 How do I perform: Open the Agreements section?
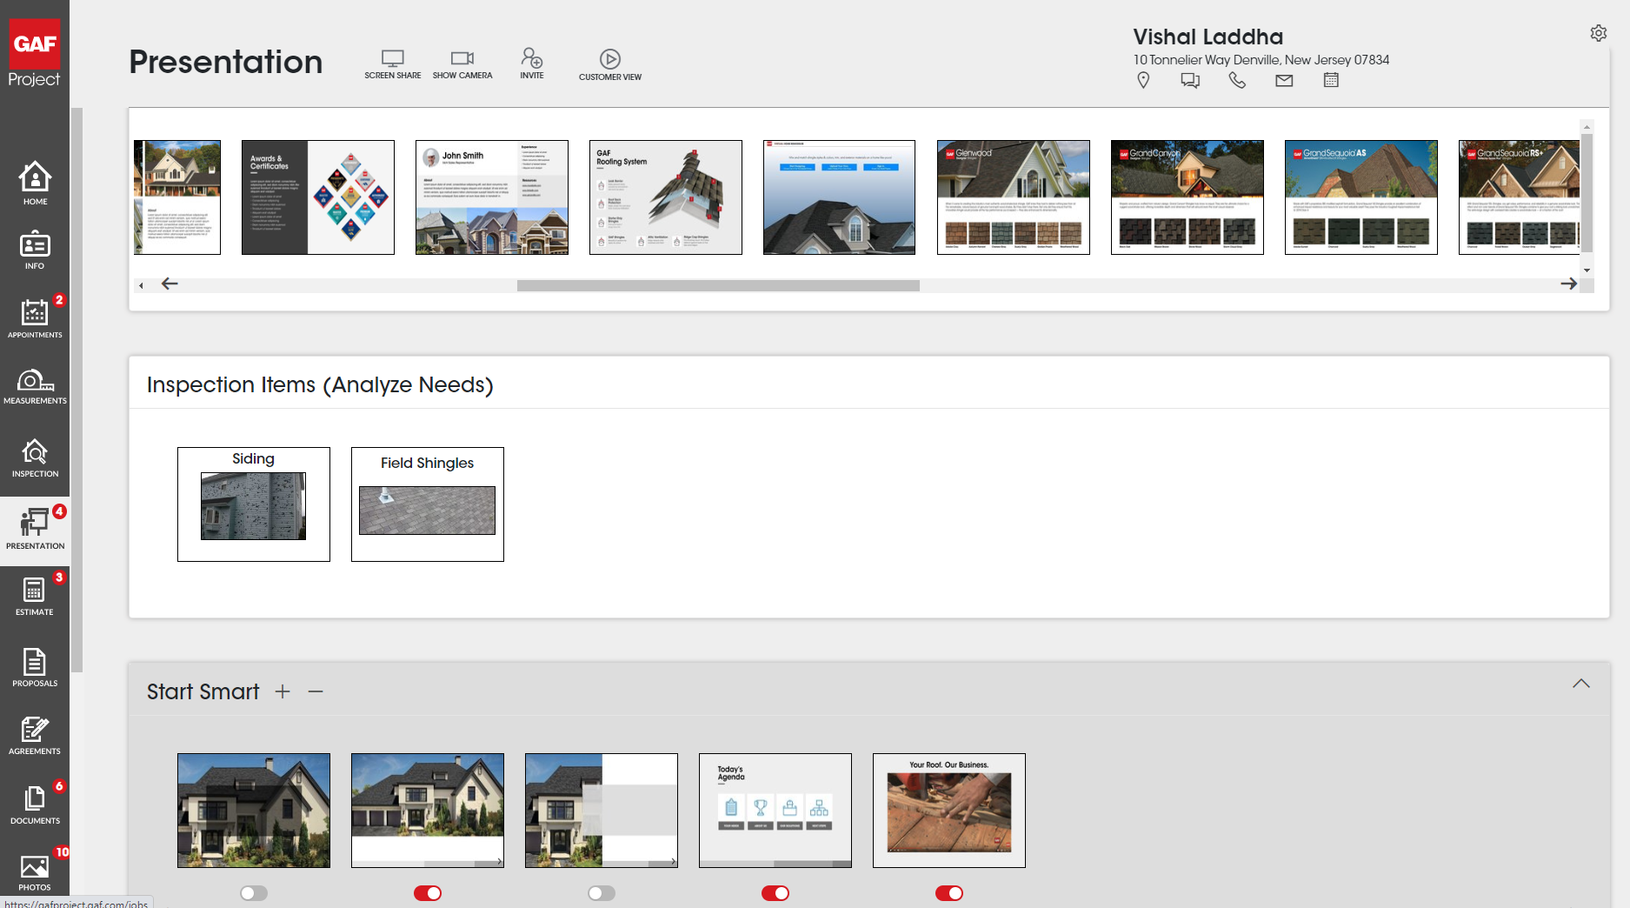pos(35,736)
